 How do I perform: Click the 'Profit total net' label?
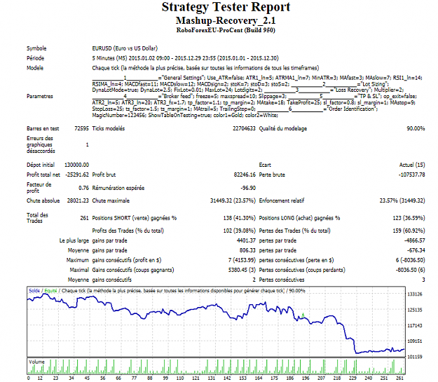tap(43, 175)
